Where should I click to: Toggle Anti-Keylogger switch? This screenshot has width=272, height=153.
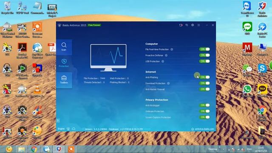204,105
